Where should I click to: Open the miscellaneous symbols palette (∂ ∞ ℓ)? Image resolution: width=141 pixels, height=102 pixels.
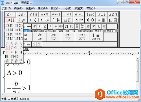tap(90, 15)
